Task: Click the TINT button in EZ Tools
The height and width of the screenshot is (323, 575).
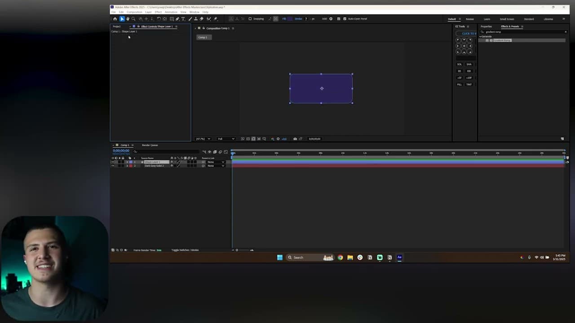Action: tap(469, 84)
